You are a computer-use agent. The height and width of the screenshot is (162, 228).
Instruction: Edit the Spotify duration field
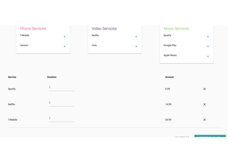(x=62, y=88)
